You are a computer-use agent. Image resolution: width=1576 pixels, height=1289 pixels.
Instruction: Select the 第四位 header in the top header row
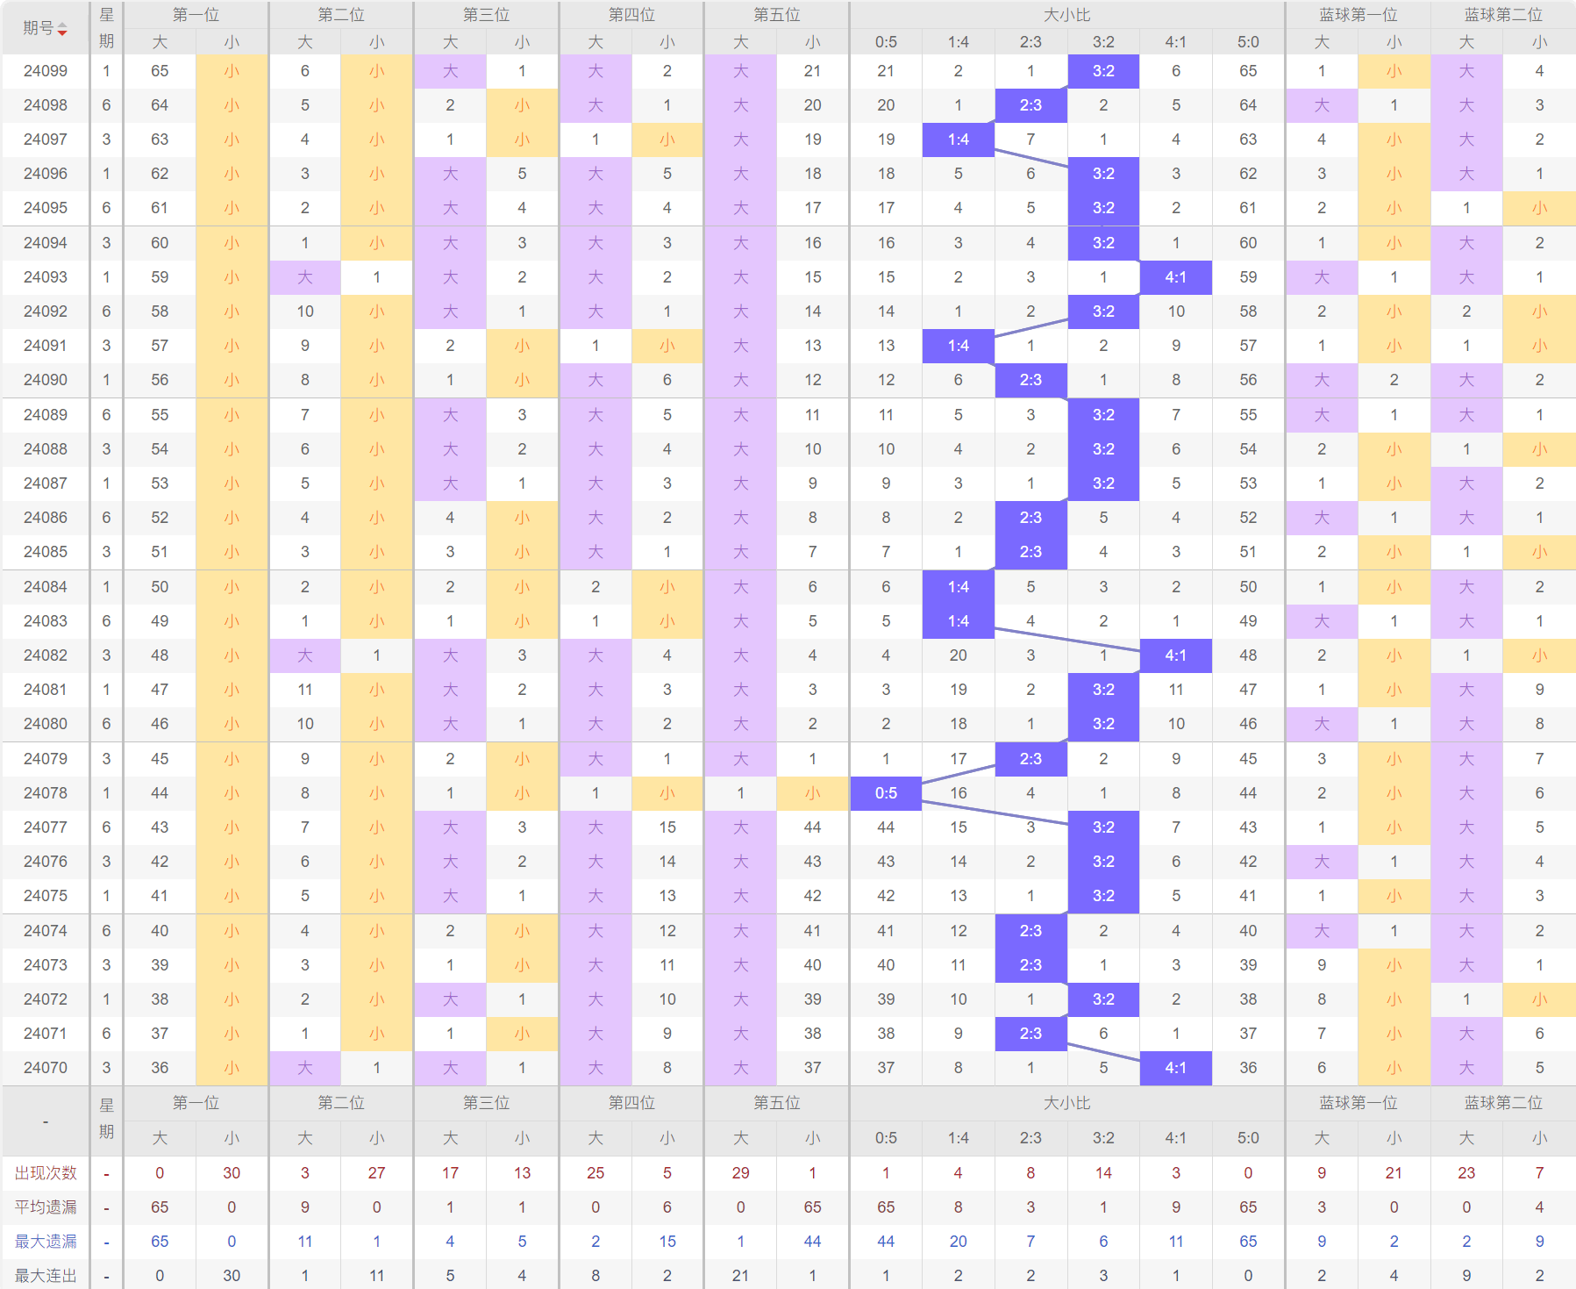tap(631, 15)
